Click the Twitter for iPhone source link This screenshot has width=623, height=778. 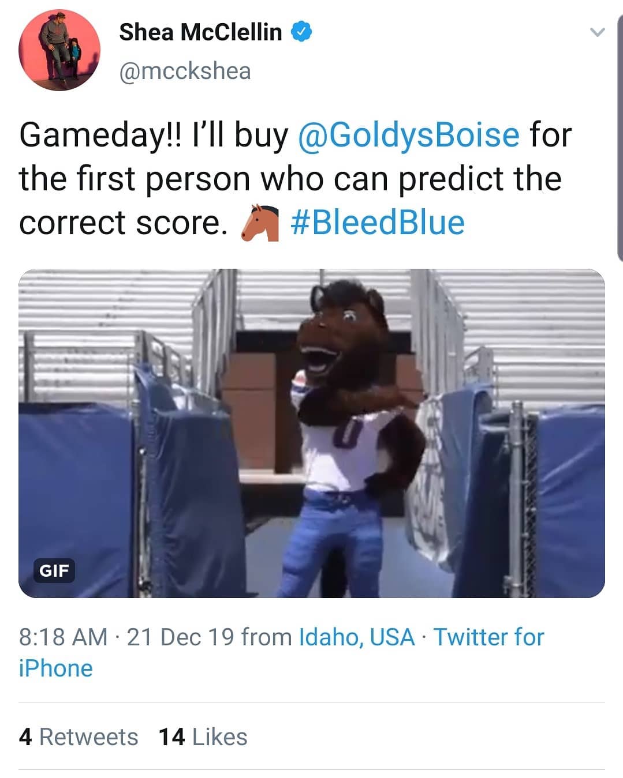pyautogui.click(x=488, y=637)
